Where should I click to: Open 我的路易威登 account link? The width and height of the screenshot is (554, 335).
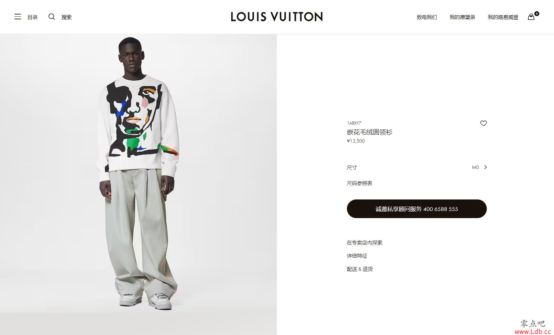point(503,17)
